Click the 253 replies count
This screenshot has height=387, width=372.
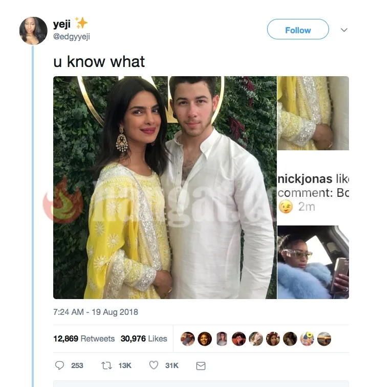click(x=77, y=366)
